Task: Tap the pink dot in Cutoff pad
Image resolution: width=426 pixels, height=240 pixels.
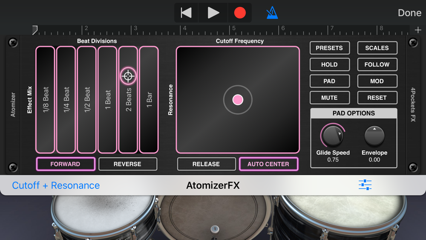Action: [x=238, y=100]
